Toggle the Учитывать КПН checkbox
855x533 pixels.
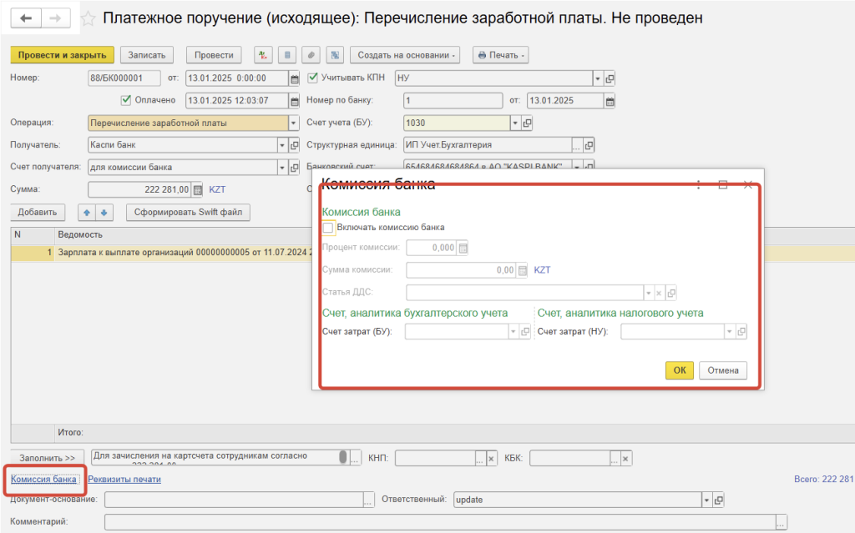point(312,78)
